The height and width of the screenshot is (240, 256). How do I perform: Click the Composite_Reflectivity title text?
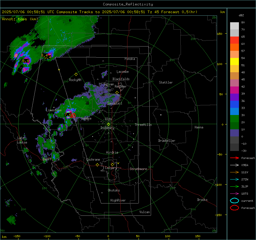pos(128,4)
